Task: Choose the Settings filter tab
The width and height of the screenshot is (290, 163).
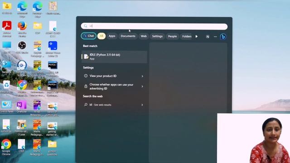Action: tap(157, 36)
